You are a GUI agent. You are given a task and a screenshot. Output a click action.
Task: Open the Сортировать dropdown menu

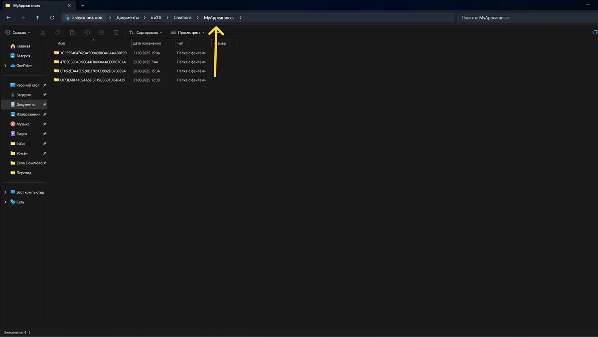pyautogui.click(x=146, y=32)
